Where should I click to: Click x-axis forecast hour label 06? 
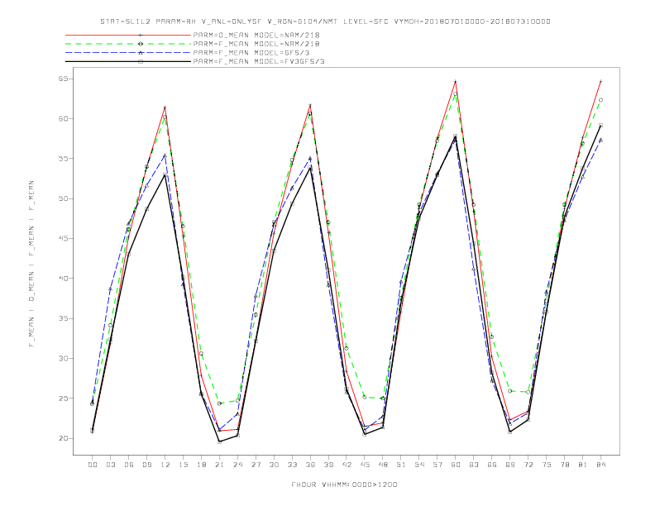[x=129, y=465]
